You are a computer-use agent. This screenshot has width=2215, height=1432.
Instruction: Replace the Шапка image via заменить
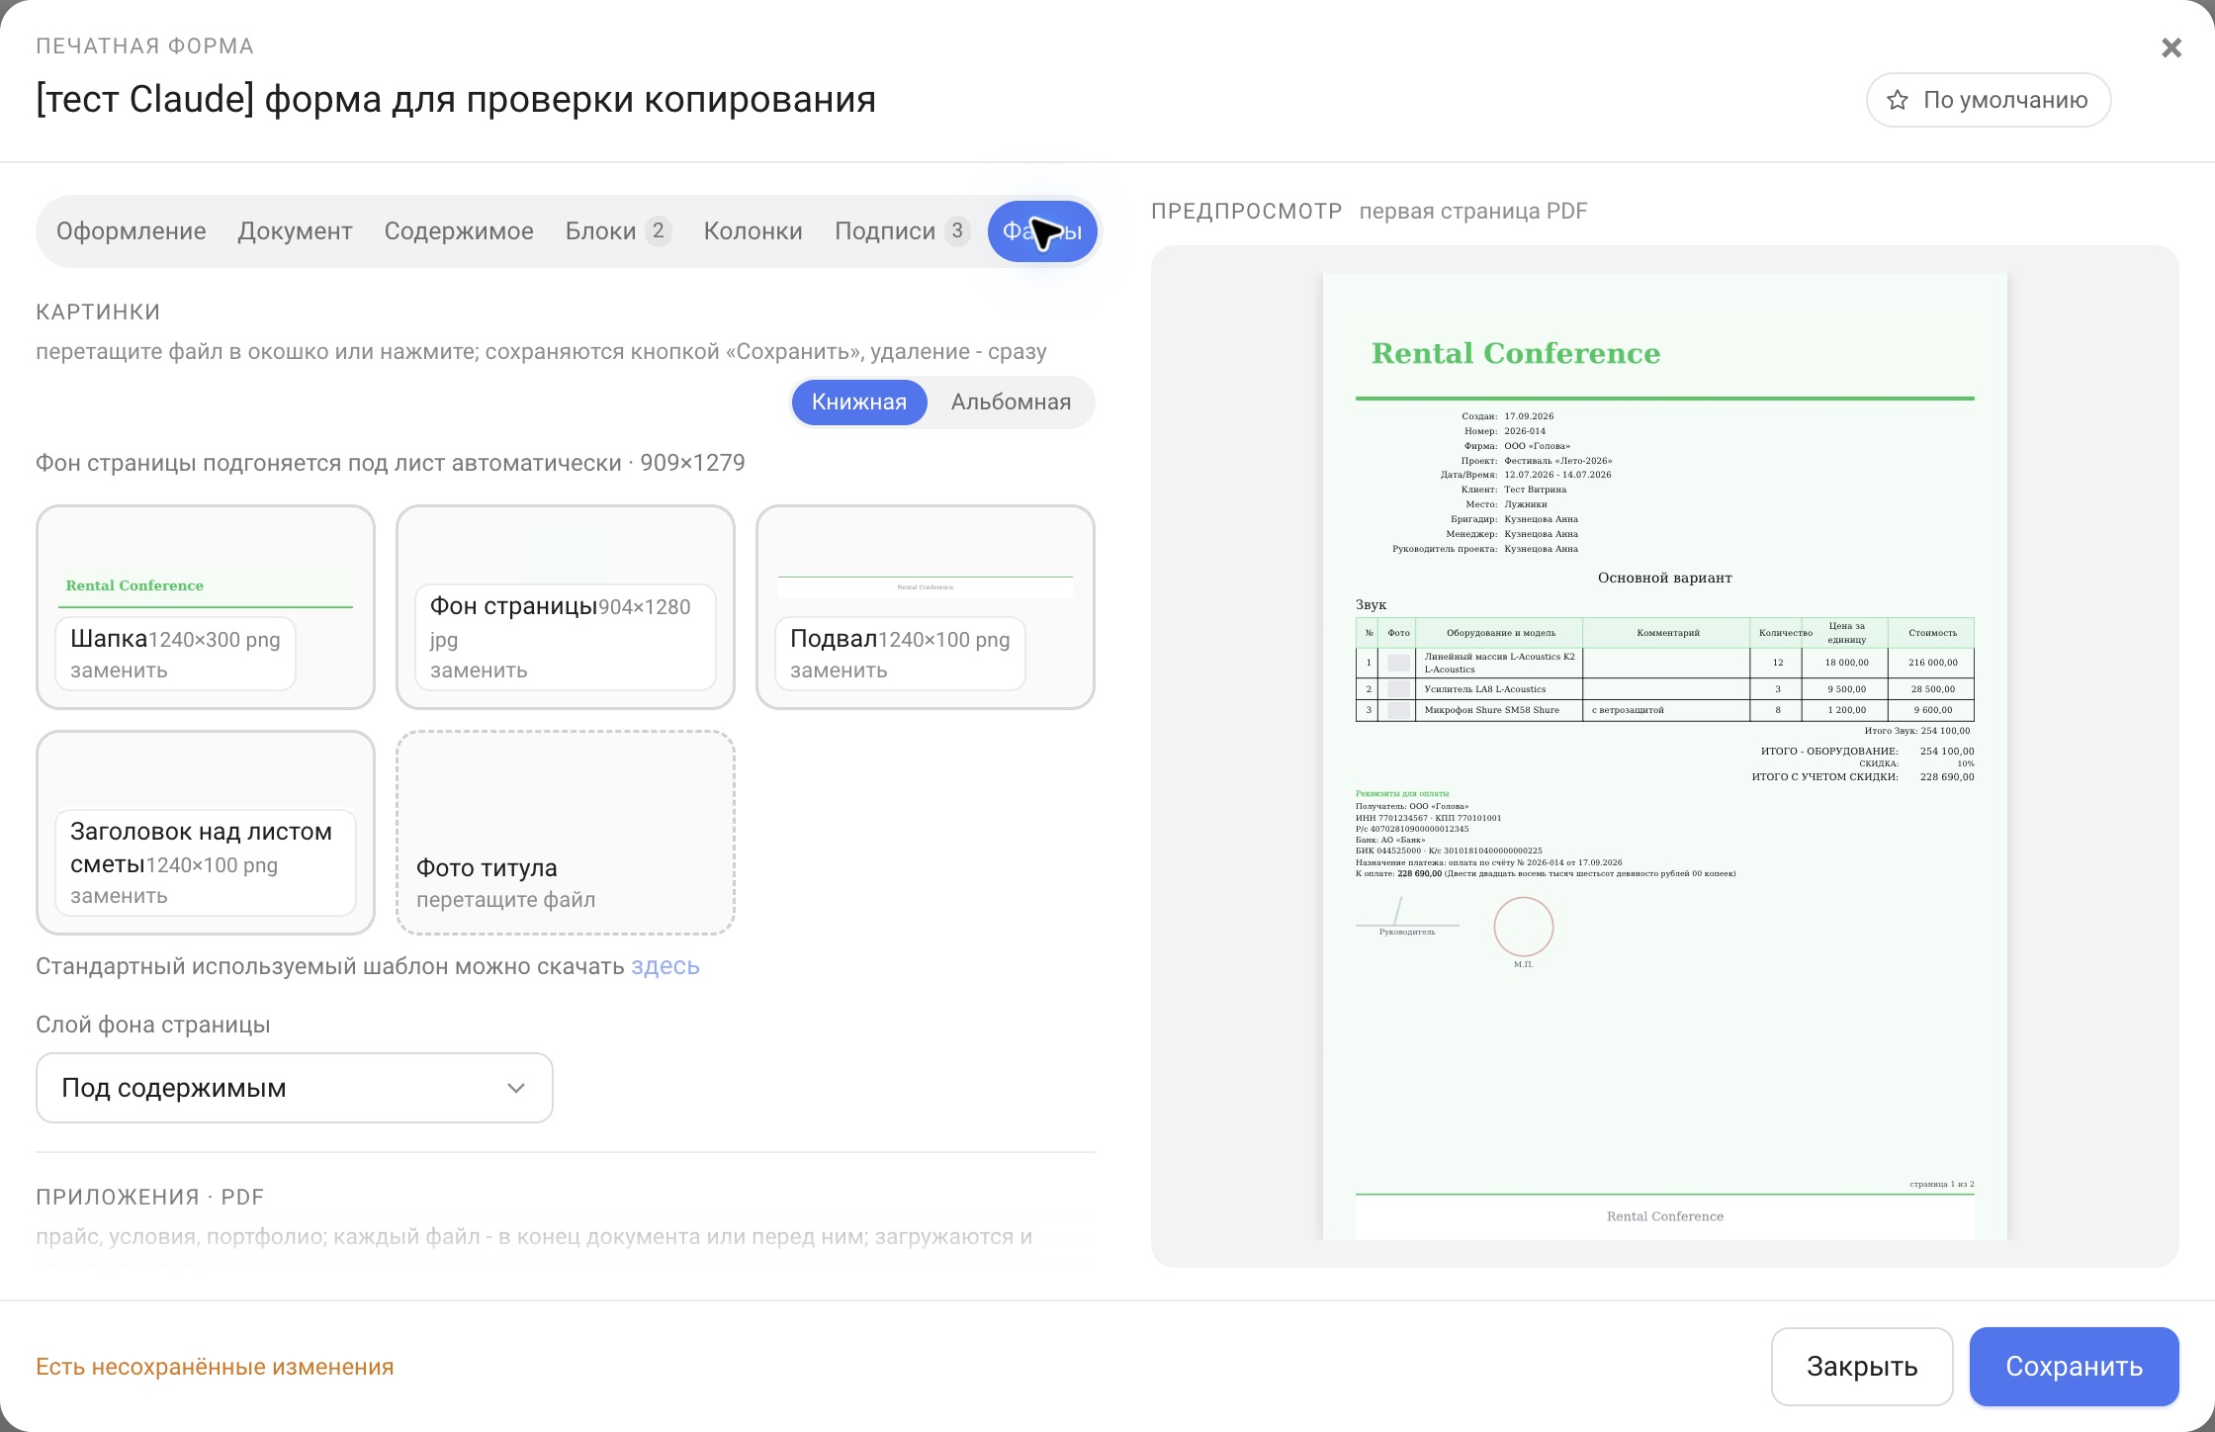[119, 671]
